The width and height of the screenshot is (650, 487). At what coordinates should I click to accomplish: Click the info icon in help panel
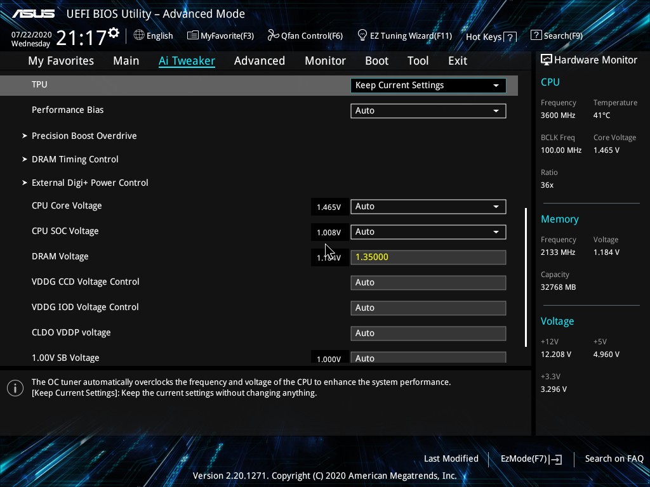pos(15,387)
